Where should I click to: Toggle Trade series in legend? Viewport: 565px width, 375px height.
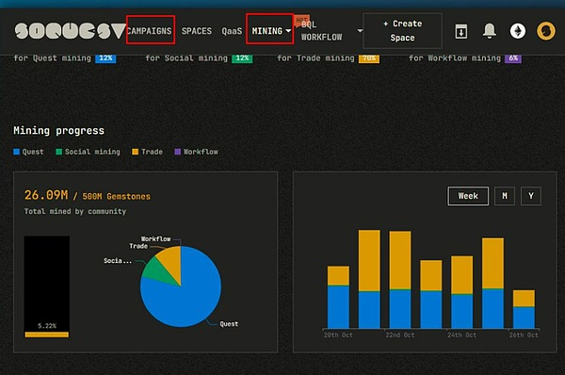148,152
